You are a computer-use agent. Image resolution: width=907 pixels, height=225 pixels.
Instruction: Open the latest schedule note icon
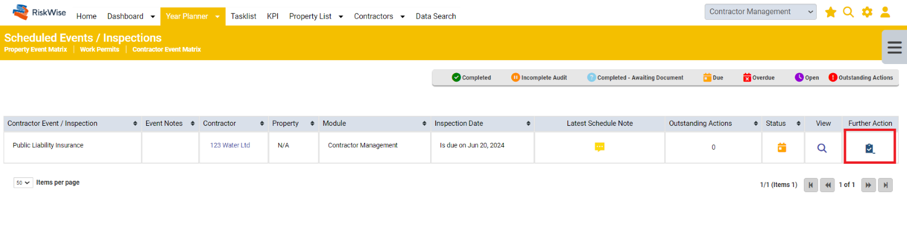(x=600, y=147)
